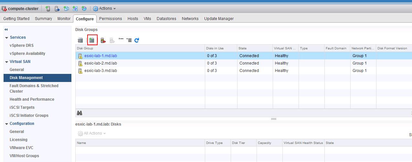Select the esxic-lab-3.md.lab row
Image resolution: width=412 pixels, height=162 pixels.
pos(244,71)
